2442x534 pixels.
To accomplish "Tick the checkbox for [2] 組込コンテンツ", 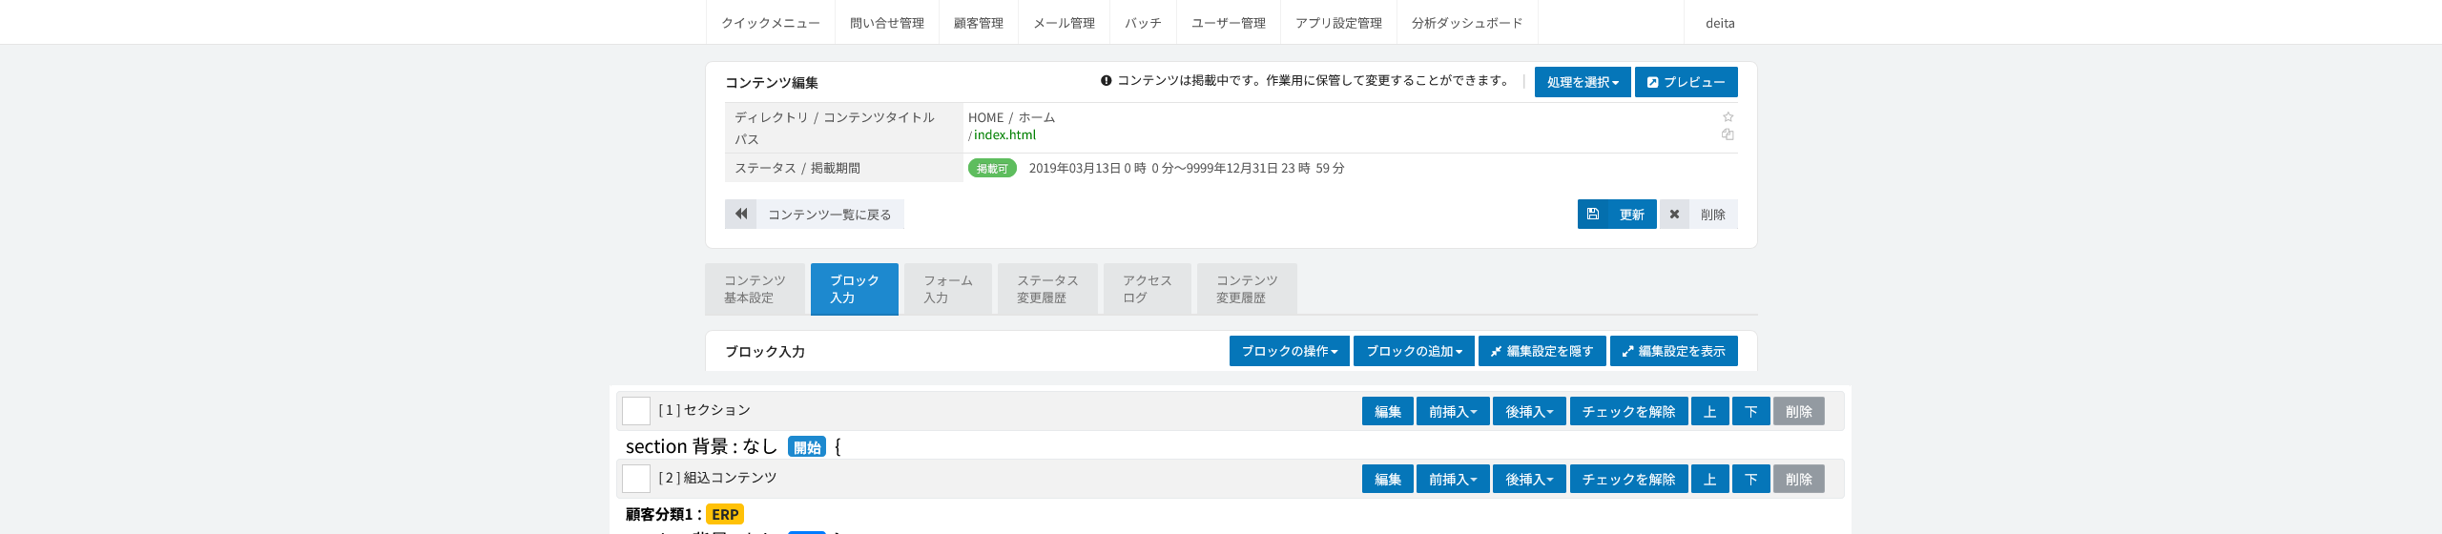I will pos(636,479).
